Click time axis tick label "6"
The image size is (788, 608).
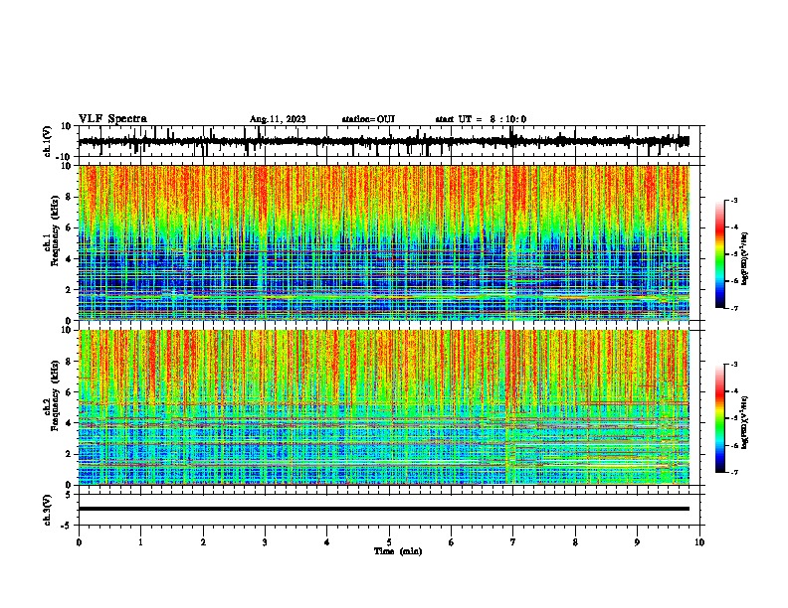(452, 542)
